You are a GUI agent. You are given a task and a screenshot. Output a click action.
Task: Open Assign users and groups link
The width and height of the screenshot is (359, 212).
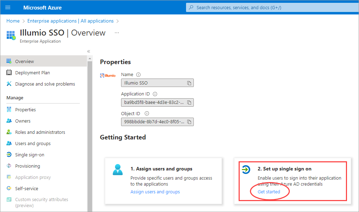[x=155, y=192]
